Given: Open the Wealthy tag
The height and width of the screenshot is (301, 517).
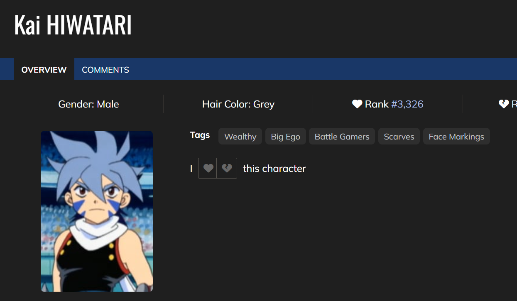Looking at the screenshot, I should point(240,137).
